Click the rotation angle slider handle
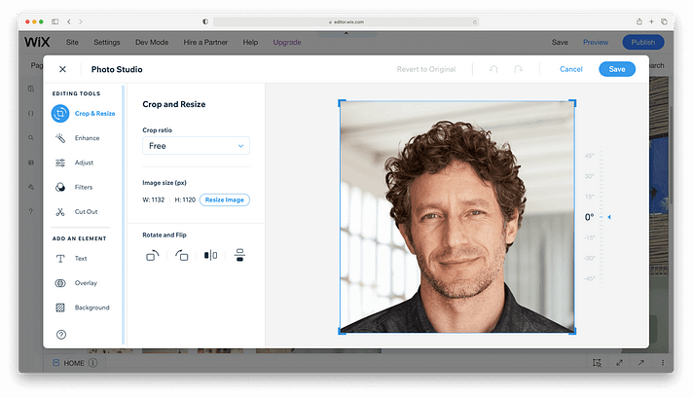Image resolution: width=693 pixels, height=398 pixels. tap(609, 217)
